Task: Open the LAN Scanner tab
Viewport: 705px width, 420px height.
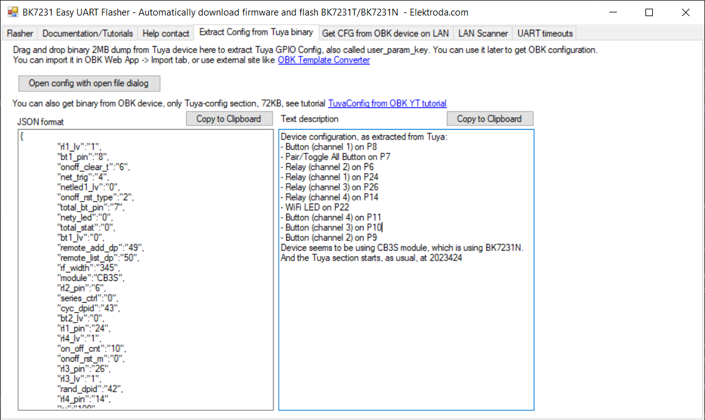Action: (483, 34)
